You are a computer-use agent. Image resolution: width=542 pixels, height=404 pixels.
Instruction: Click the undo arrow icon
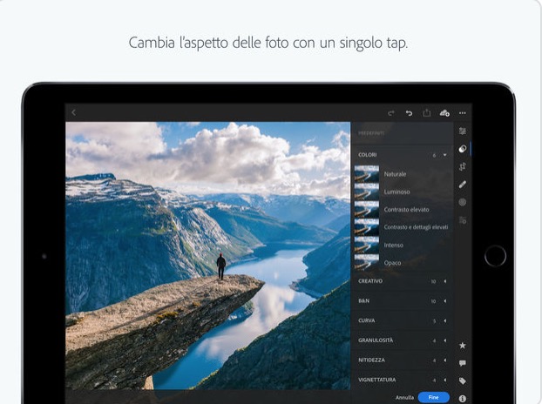click(x=409, y=113)
